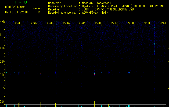Screen dimensions: 169x107
Task: Click the 0.9 frequency axis label
Action: click(2, 62)
